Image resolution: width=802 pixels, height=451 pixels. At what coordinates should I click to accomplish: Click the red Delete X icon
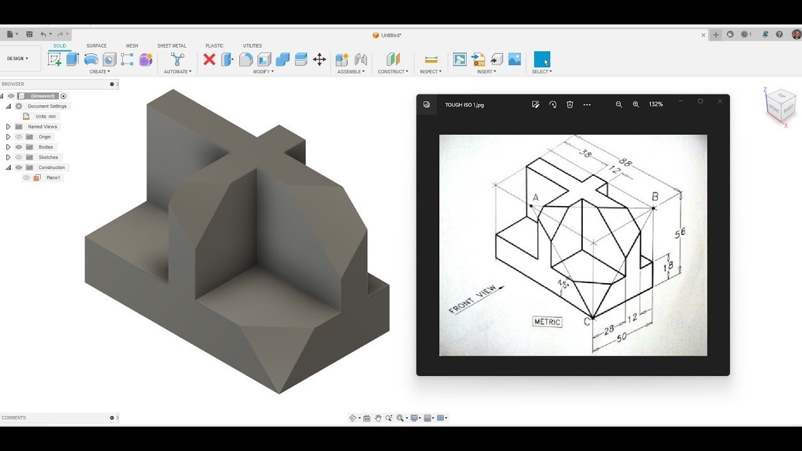[x=209, y=60]
